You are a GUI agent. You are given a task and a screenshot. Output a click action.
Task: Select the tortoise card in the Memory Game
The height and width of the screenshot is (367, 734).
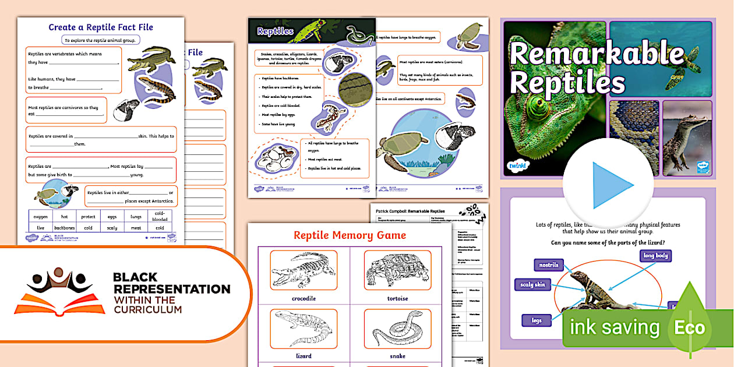click(x=396, y=270)
